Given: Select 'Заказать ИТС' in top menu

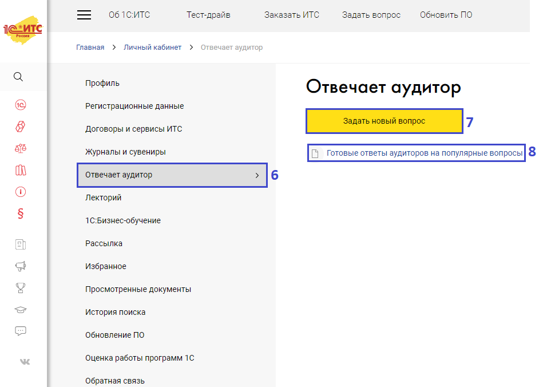Looking at the screenshot, I should pyautogui.click(x=291, y=15).
